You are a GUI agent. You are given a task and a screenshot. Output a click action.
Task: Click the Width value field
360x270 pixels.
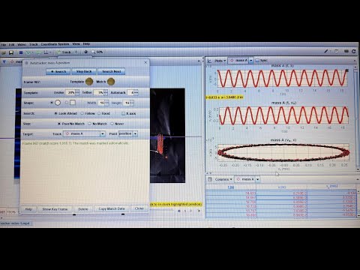(102, 103)
